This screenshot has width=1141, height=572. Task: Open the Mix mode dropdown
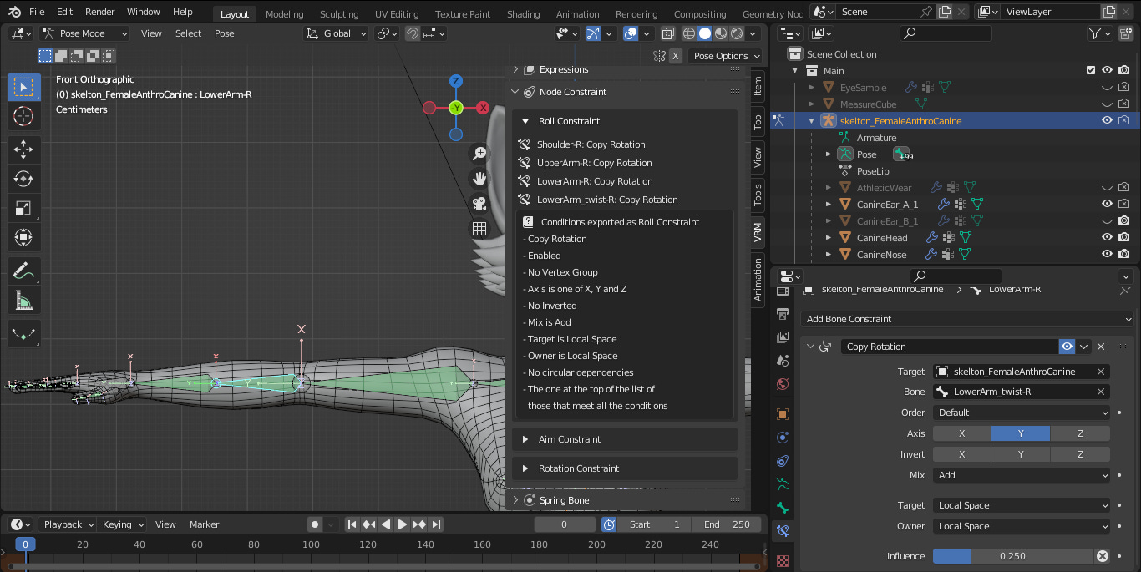click(1021, 475)
